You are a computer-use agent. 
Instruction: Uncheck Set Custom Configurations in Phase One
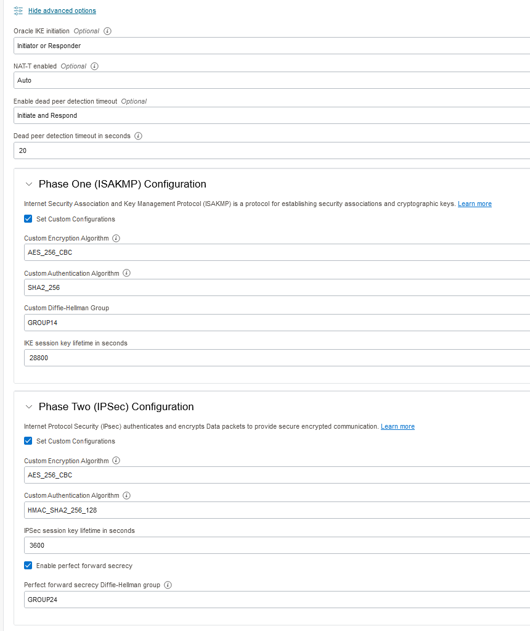tap(28, 219)
